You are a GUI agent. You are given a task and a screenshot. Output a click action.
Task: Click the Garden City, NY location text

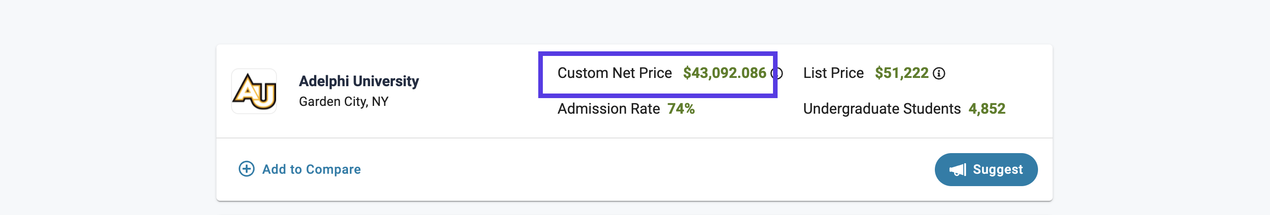343,102
